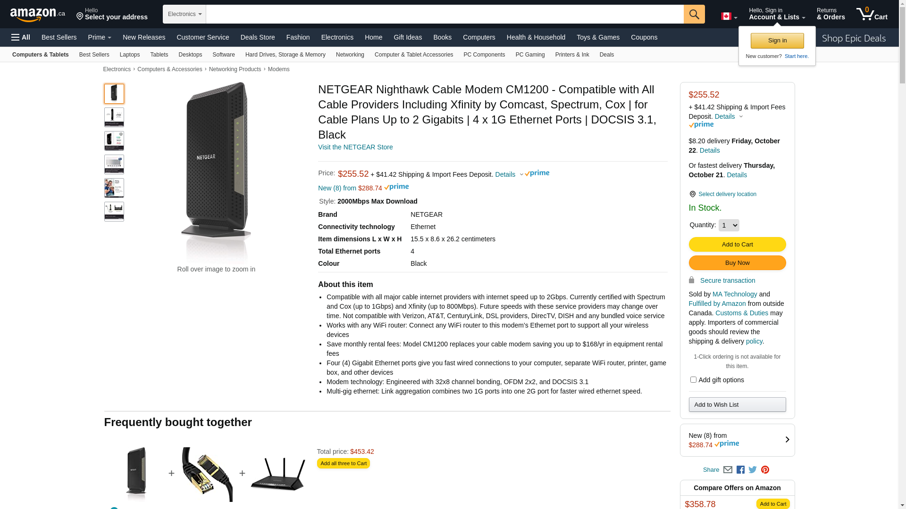Expand New (8) from $288.74 offers arrow

(x=787, y=440)
